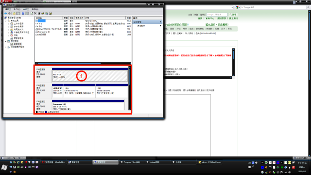The height and width of the screenshot is (175, 311).
Task: Select 裝置管理員 (Device Manager) in the tree
Action: click(18, 38)
